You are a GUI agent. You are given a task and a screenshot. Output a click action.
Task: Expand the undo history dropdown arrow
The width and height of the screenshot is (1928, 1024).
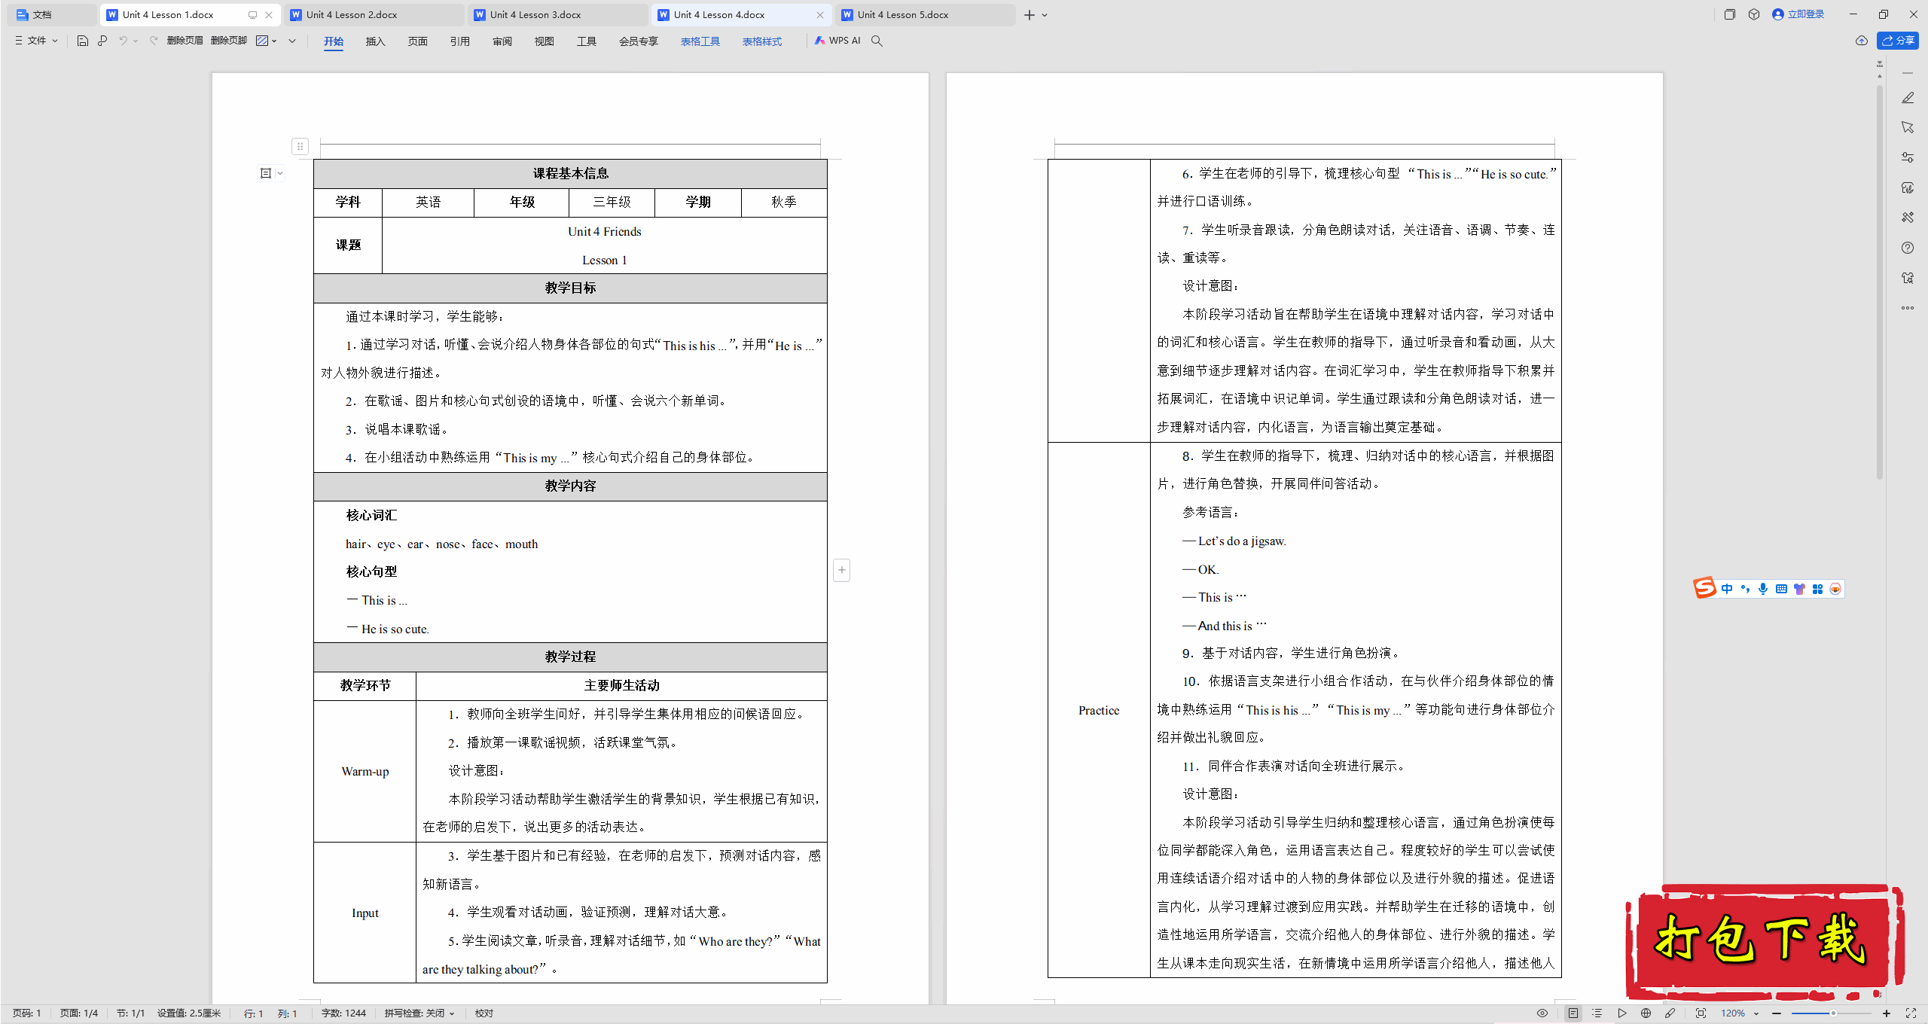click(136, 41)
